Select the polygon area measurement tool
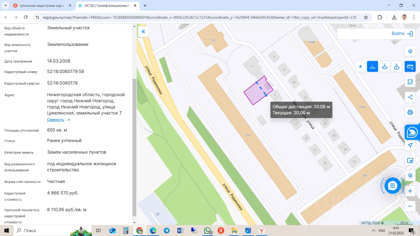The height and width of the screenshot is (236, 420). (x=385, y=67)
